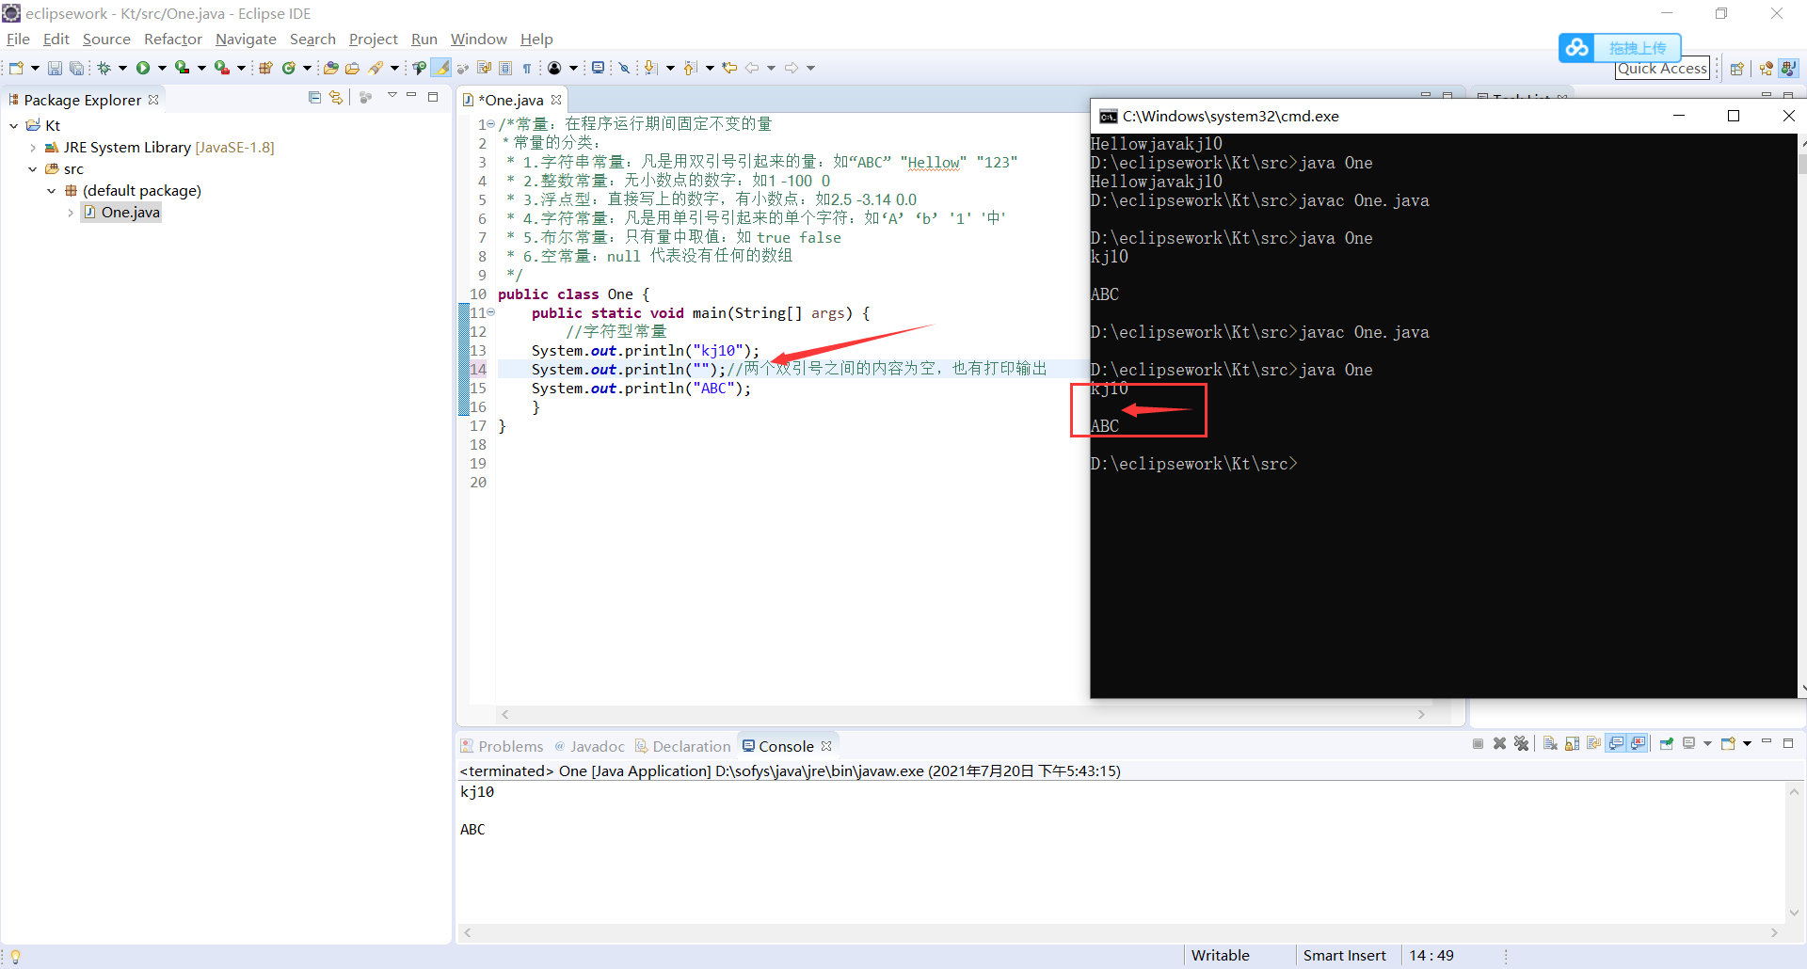Click the Toggle Block Selection icon
This screenshot has height=969, width=1807.
coord(504,68)
